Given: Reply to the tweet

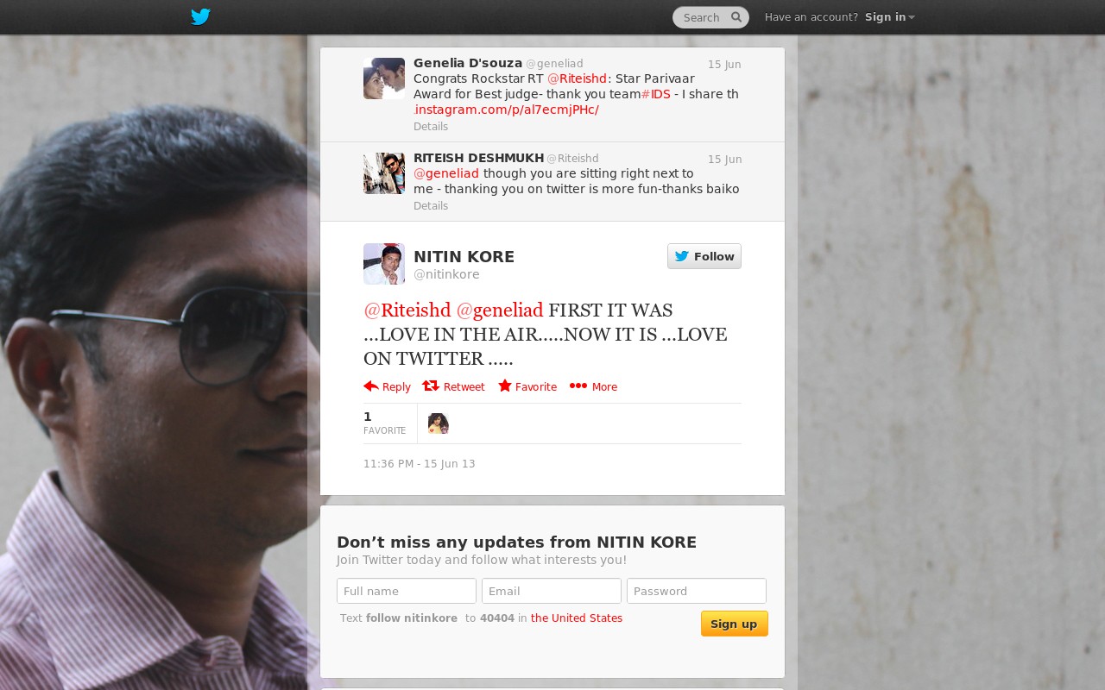Looking at the screenshot, I should click(x=387, y=386).
